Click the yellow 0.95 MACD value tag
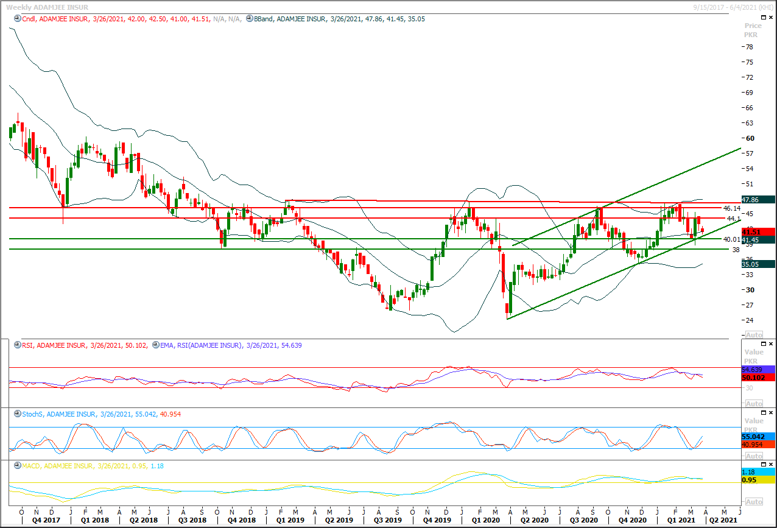Image resolution: width=777 pixels, height=528 pixels. [758, 480]
